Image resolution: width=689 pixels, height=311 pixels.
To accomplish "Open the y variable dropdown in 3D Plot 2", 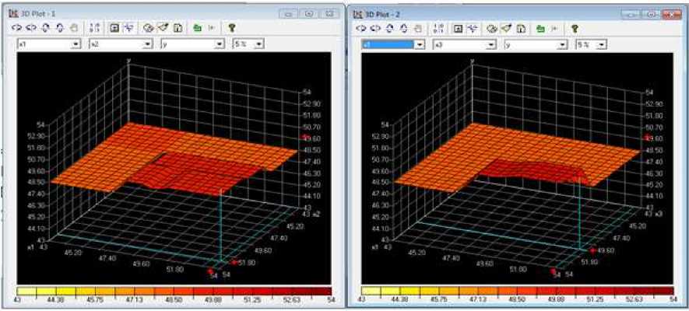I will point(562,45).
